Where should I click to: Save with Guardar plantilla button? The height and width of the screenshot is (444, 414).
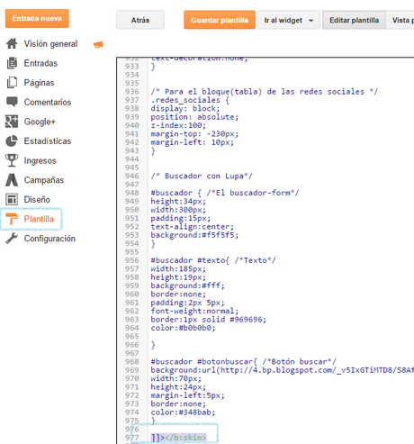coord(220,20)
